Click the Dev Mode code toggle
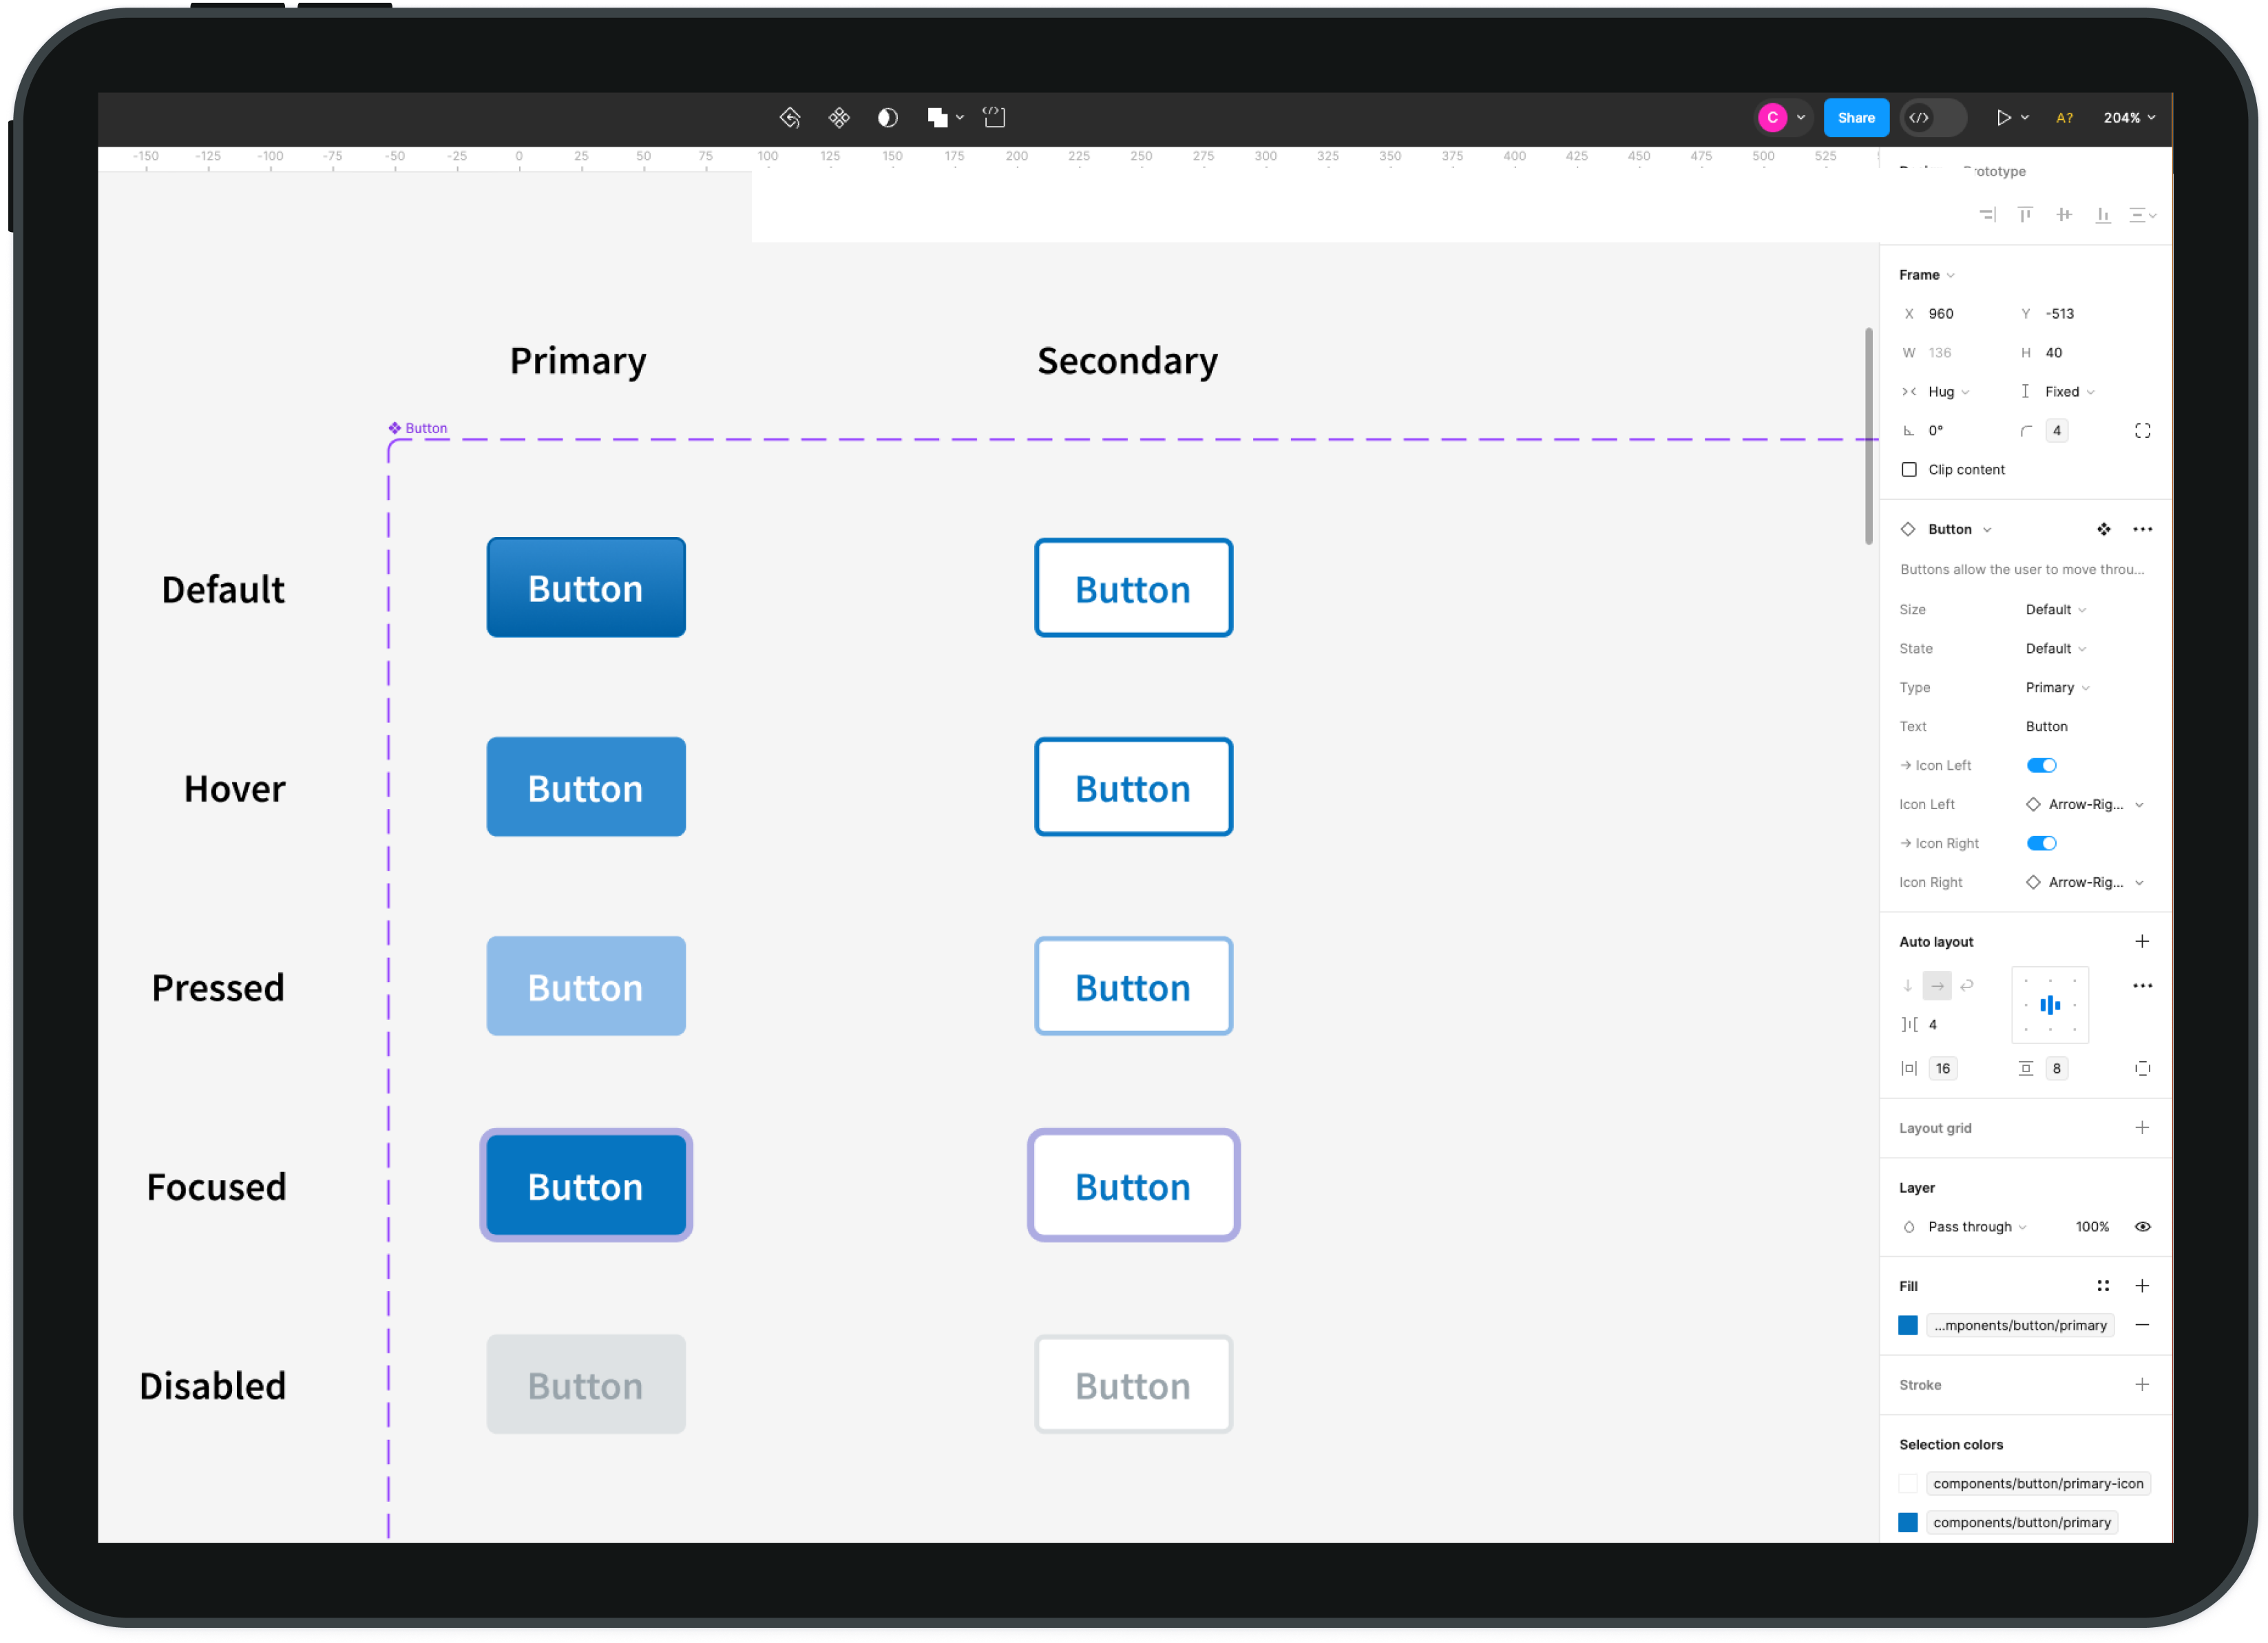 [1931, 118]
